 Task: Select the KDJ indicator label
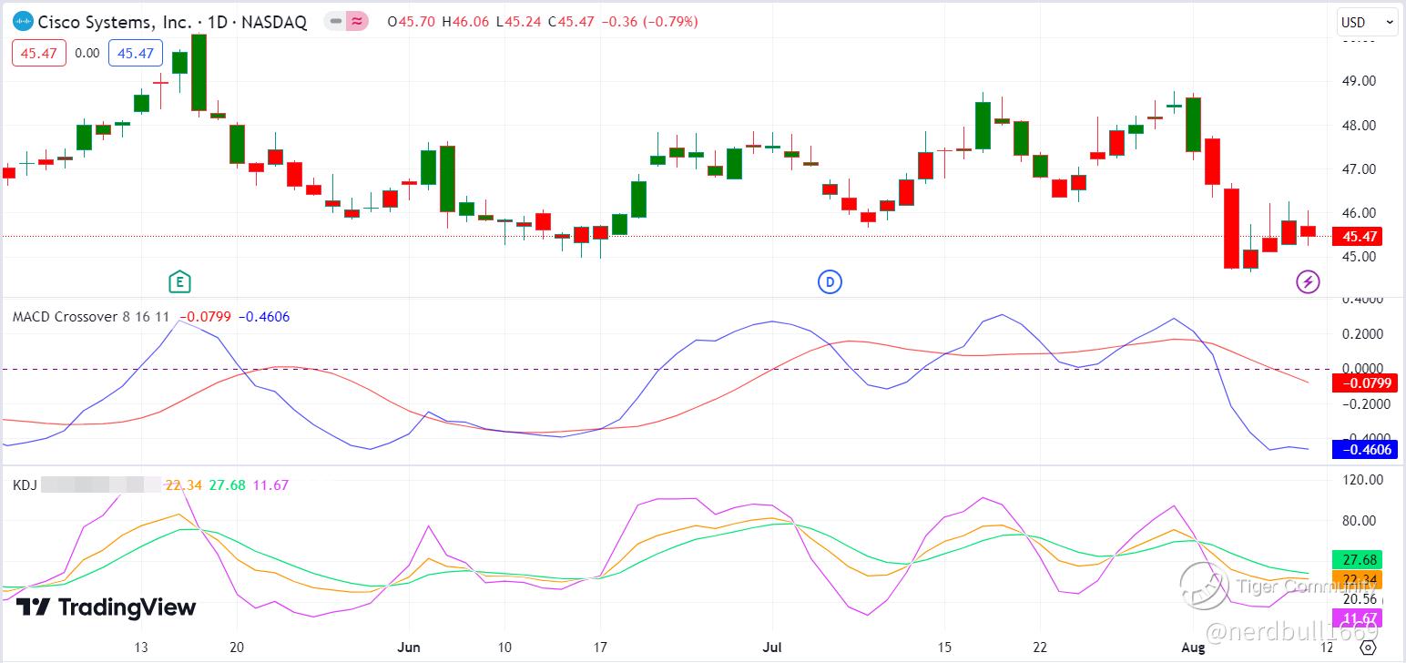[25, 484]
